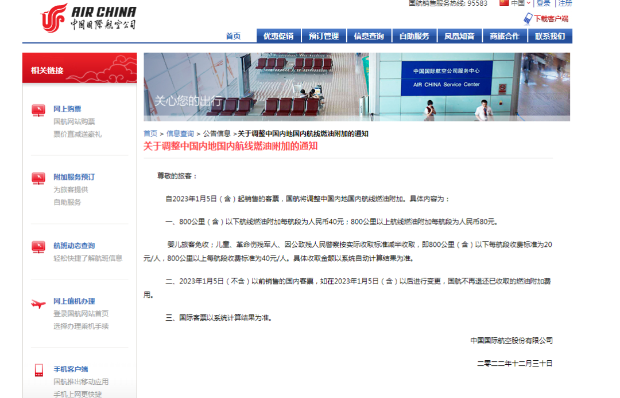Image resolution: width=620 pixels, height=398 pixels.
Task: Click the 下载客户端 link
Action: tap(551, 18)
